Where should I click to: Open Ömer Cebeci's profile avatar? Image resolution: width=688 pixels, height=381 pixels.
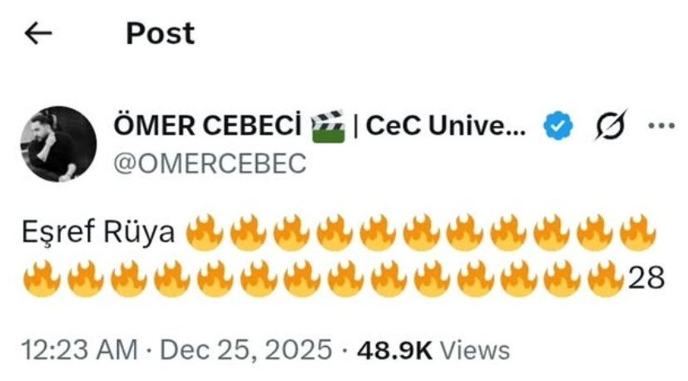[57, 143]
